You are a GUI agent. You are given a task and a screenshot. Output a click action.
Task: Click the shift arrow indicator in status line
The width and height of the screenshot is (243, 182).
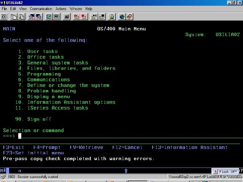point(126,171)
